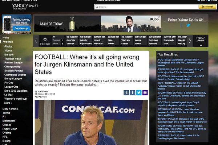Viewport: 218px width, 145px height.
Task: Follow Yahoo Sports UK on Twitter
Action: 188,25
